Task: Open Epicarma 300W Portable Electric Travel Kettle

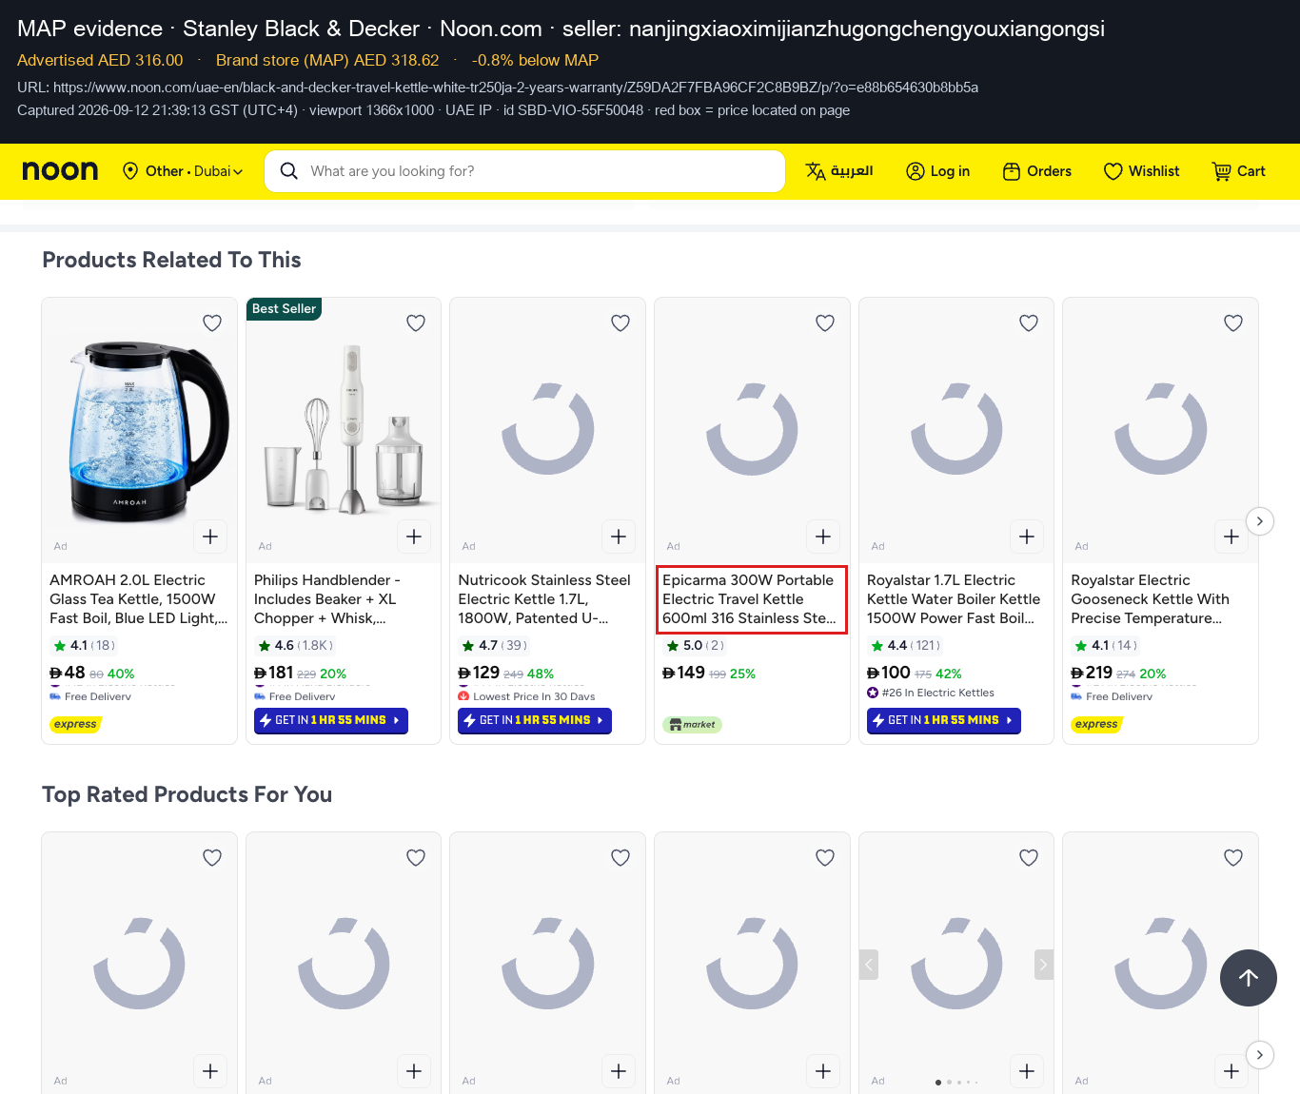Action: click(x=750, y=599)
